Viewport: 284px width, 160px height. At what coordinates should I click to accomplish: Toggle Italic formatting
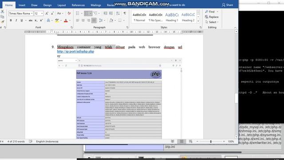pyautogui.click(x=16, y=20)
